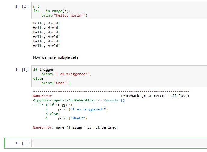Click 'print("I am triggered!")' in cell 3 editor
The width and height of the screenshot is (207, 152).
click(x=66, y=74)
